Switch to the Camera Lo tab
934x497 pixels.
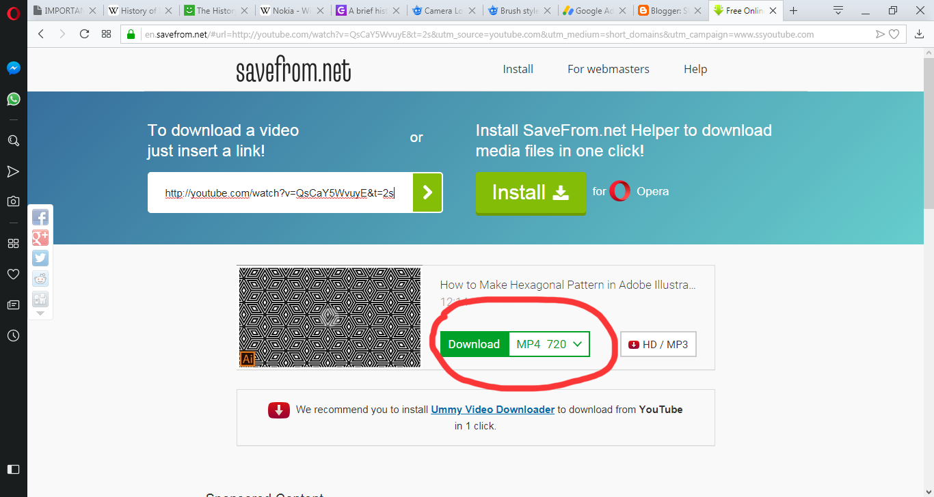pyautogui.click(x=444, y=11)
